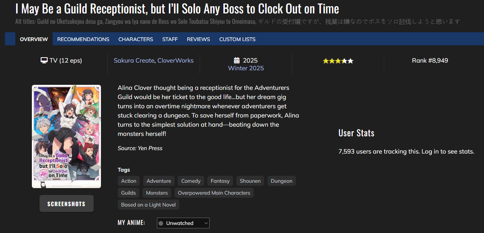Select the Dungeon tag

281,181
